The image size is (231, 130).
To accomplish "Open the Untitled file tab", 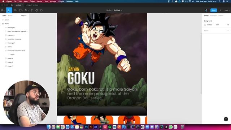I will [18, 5].
